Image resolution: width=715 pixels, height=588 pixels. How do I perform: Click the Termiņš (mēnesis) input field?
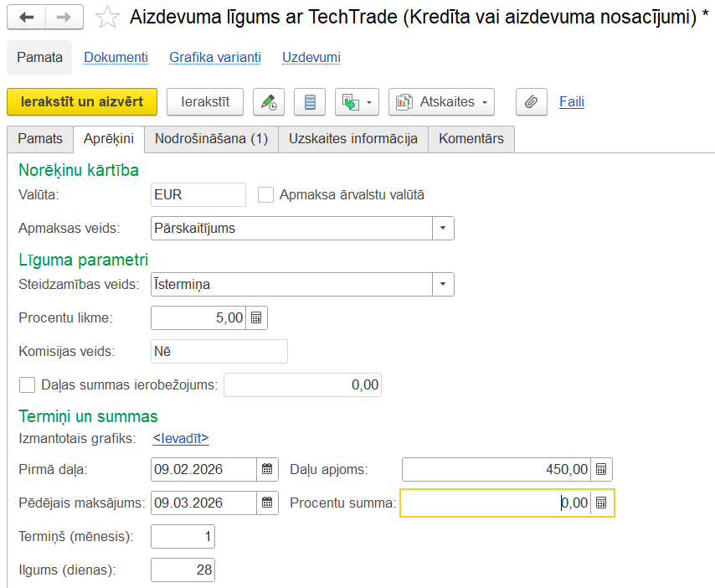(x=183, y=536)
